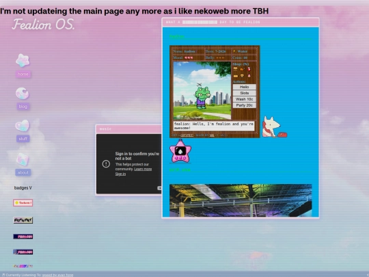
Task: Buy the red drink shop item
Action: (x=249, y=69)
